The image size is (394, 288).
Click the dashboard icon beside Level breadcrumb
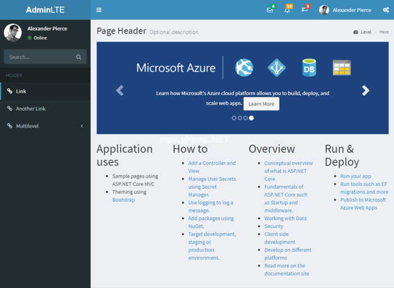pyautogui.click(x=356, y=32)
